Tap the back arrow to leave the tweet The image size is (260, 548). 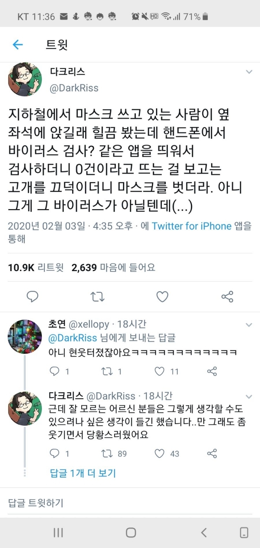(x=17, y=44)
